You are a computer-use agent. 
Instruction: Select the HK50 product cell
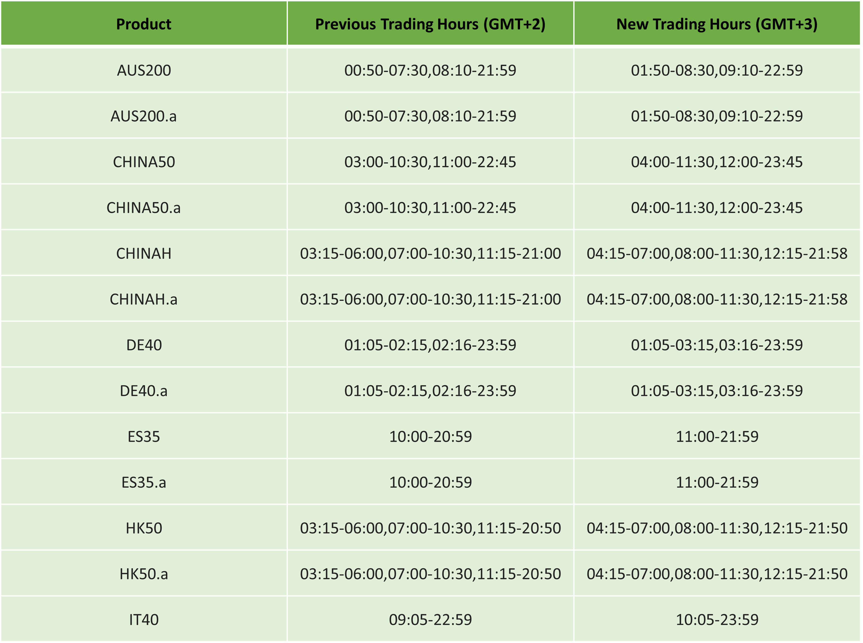click(x=144, y=528)
